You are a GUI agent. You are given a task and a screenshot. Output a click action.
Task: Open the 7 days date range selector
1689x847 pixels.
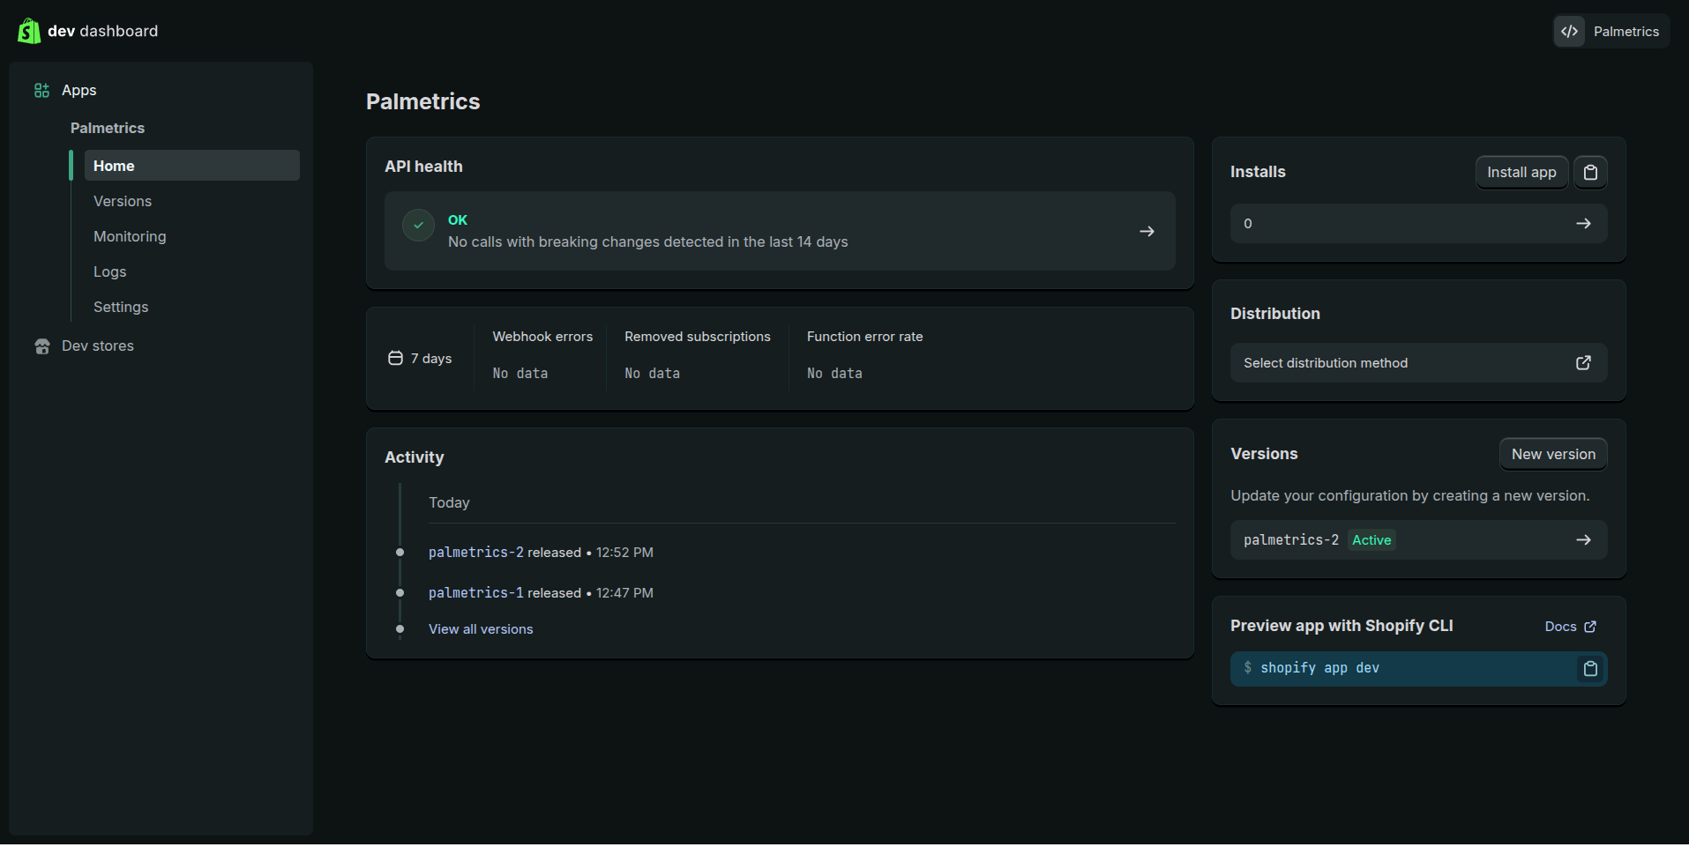[420, 359]
